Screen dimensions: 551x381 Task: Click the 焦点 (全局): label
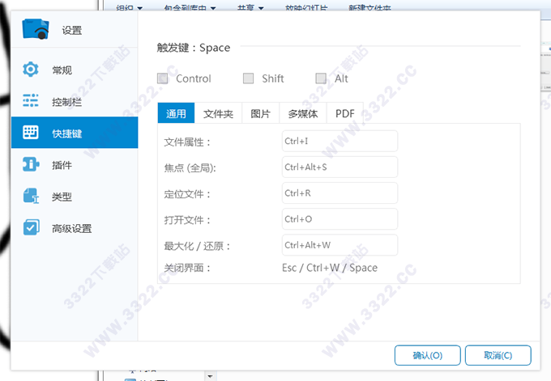coord(190,168)
